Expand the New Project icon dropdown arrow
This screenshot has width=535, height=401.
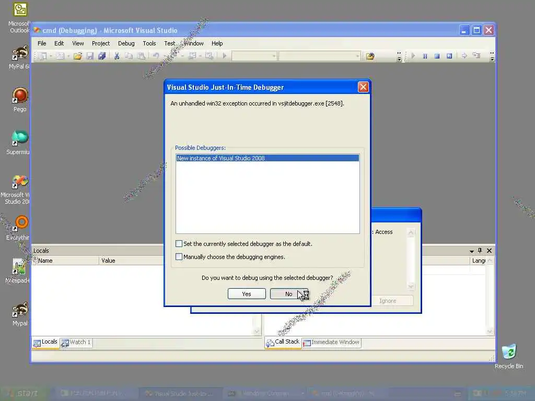click(51, 56)
